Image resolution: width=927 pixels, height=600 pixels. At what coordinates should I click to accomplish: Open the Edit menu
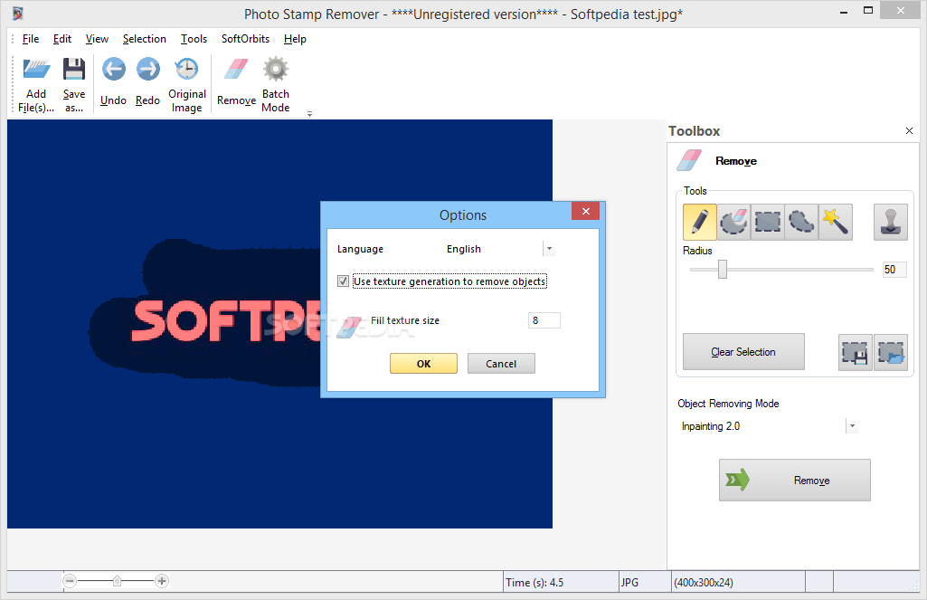[62, 39]
